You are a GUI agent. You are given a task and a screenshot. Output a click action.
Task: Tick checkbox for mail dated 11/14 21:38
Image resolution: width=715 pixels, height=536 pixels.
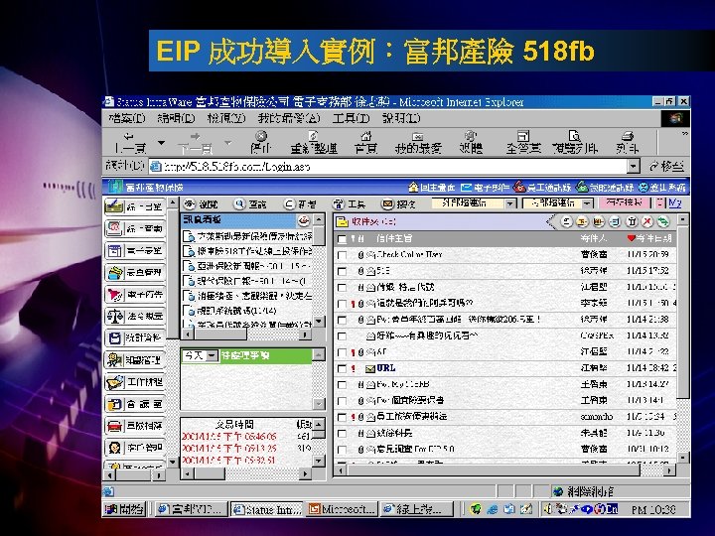pyautogui.click(x=342, y=320)
